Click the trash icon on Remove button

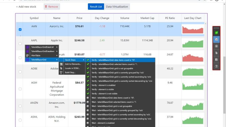46,7
